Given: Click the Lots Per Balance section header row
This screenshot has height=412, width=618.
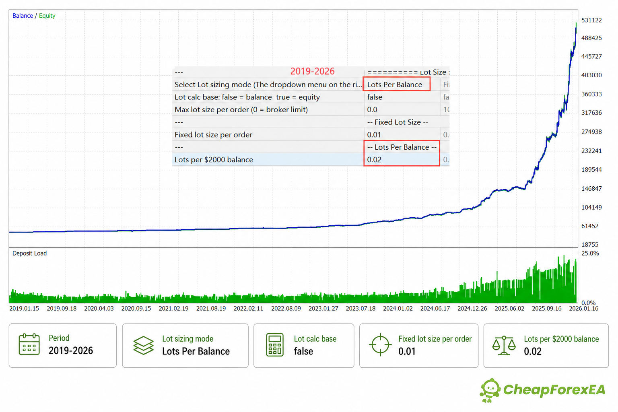Looking at the screenshot, I should pyautogui.click(x=311, y=147).
